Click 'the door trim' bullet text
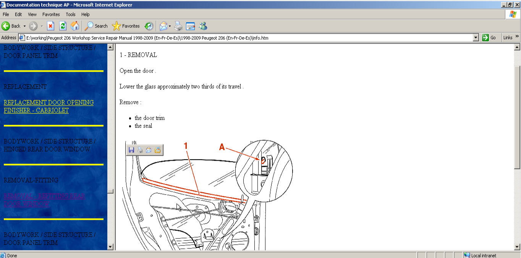This screenshot has width=521, height=258. (150, 118)
